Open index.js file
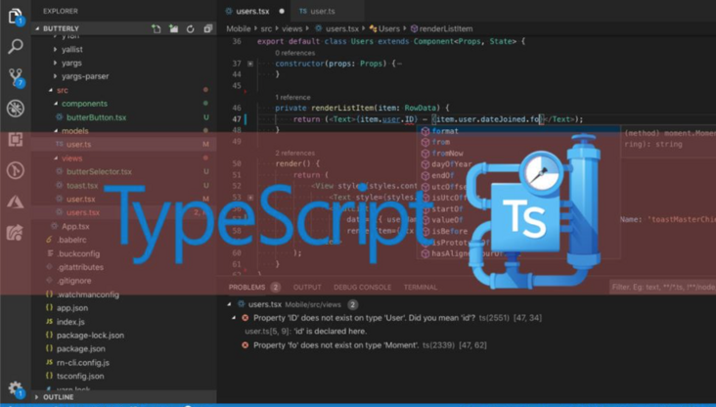This screenshot has width=716, height=407. 70,322
